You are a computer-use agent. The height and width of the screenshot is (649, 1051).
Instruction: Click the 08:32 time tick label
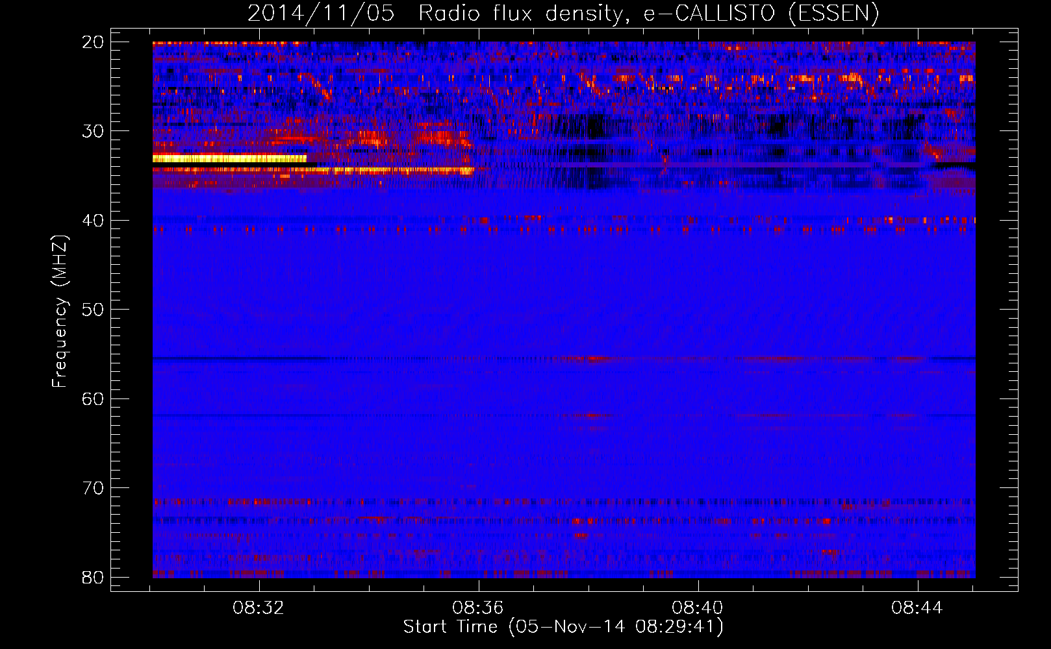pyautogui.click(x=259, y=608)
